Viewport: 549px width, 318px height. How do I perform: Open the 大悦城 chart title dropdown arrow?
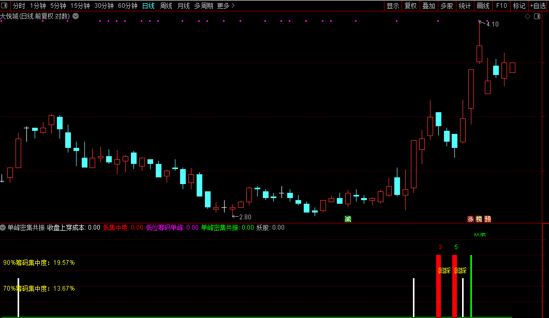(76, 16)
